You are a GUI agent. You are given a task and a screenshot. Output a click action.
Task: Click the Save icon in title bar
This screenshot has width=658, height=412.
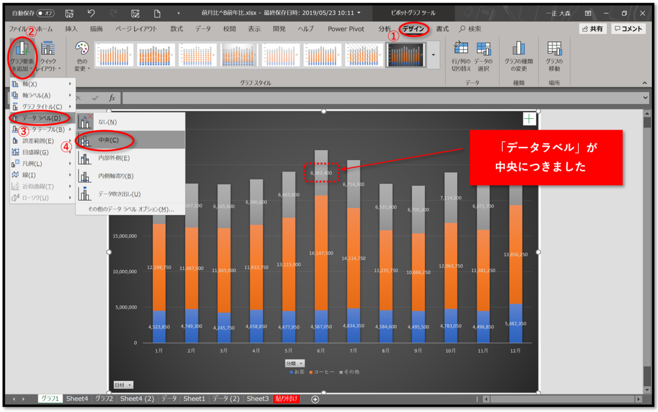[x=70, y=13]
